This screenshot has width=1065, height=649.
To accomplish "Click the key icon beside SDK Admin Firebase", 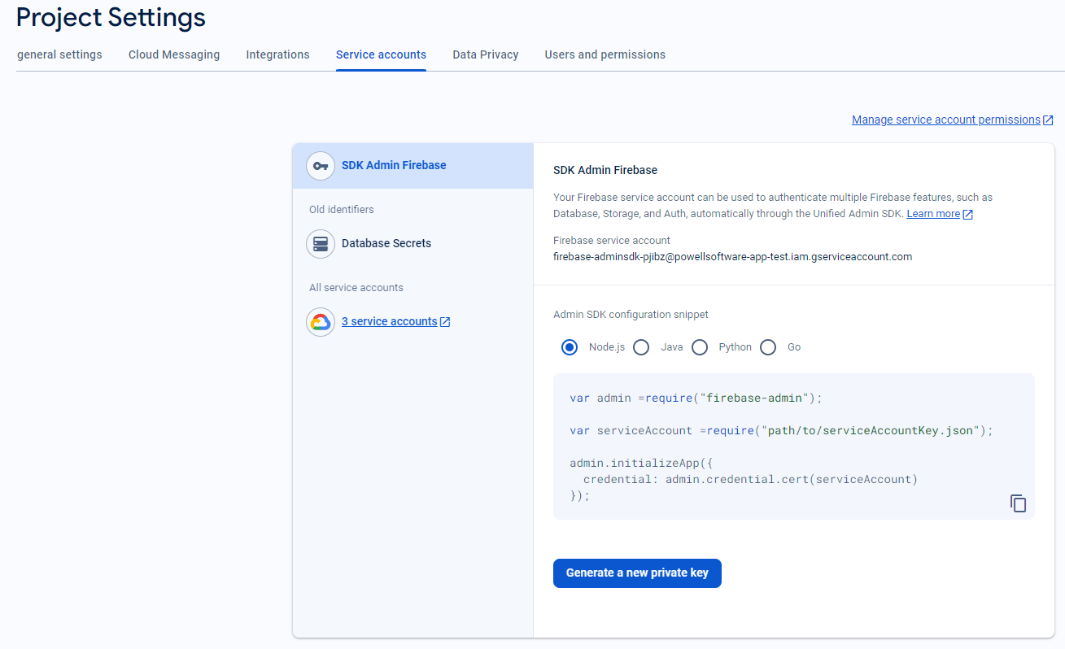I will pos(321,166).
